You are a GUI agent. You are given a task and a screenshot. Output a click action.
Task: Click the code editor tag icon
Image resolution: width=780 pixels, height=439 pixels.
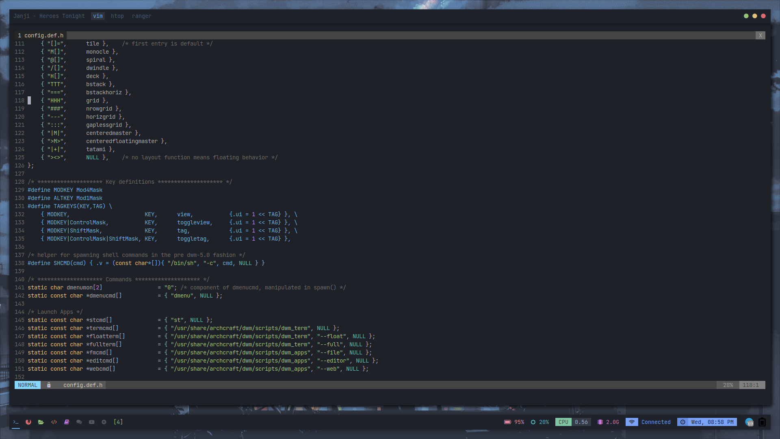click(x=54, y=422)
